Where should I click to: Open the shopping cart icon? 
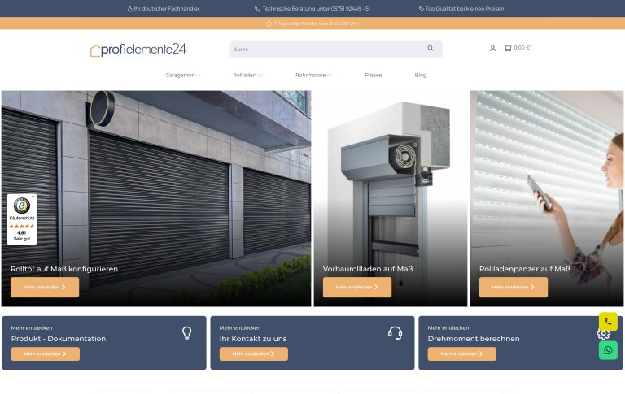point(508,48)
